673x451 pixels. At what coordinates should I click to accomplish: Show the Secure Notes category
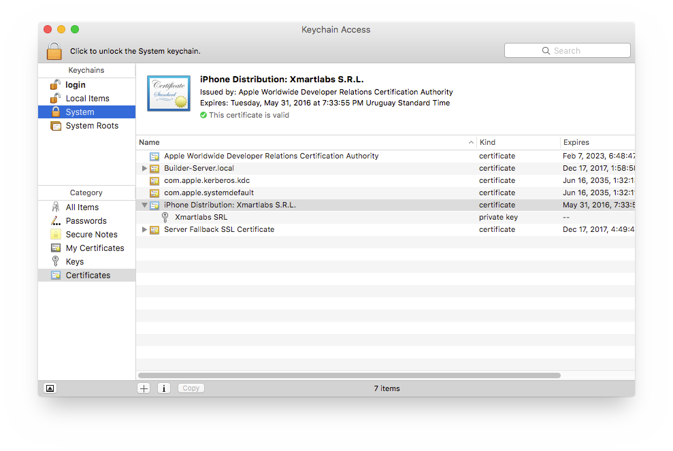(x=91, y=235)
